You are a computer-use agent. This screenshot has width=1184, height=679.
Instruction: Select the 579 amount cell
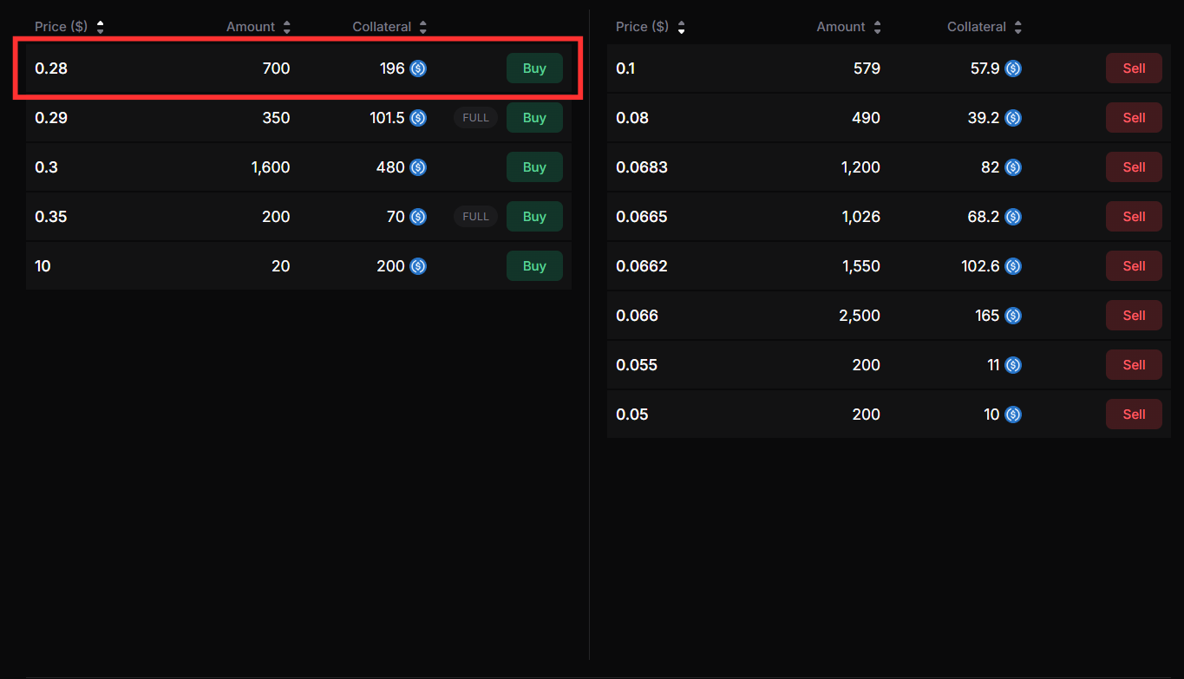(867, 69)
